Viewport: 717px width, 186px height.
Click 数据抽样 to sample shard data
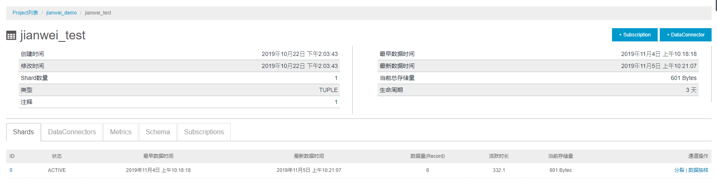click(x=698, y=170)
